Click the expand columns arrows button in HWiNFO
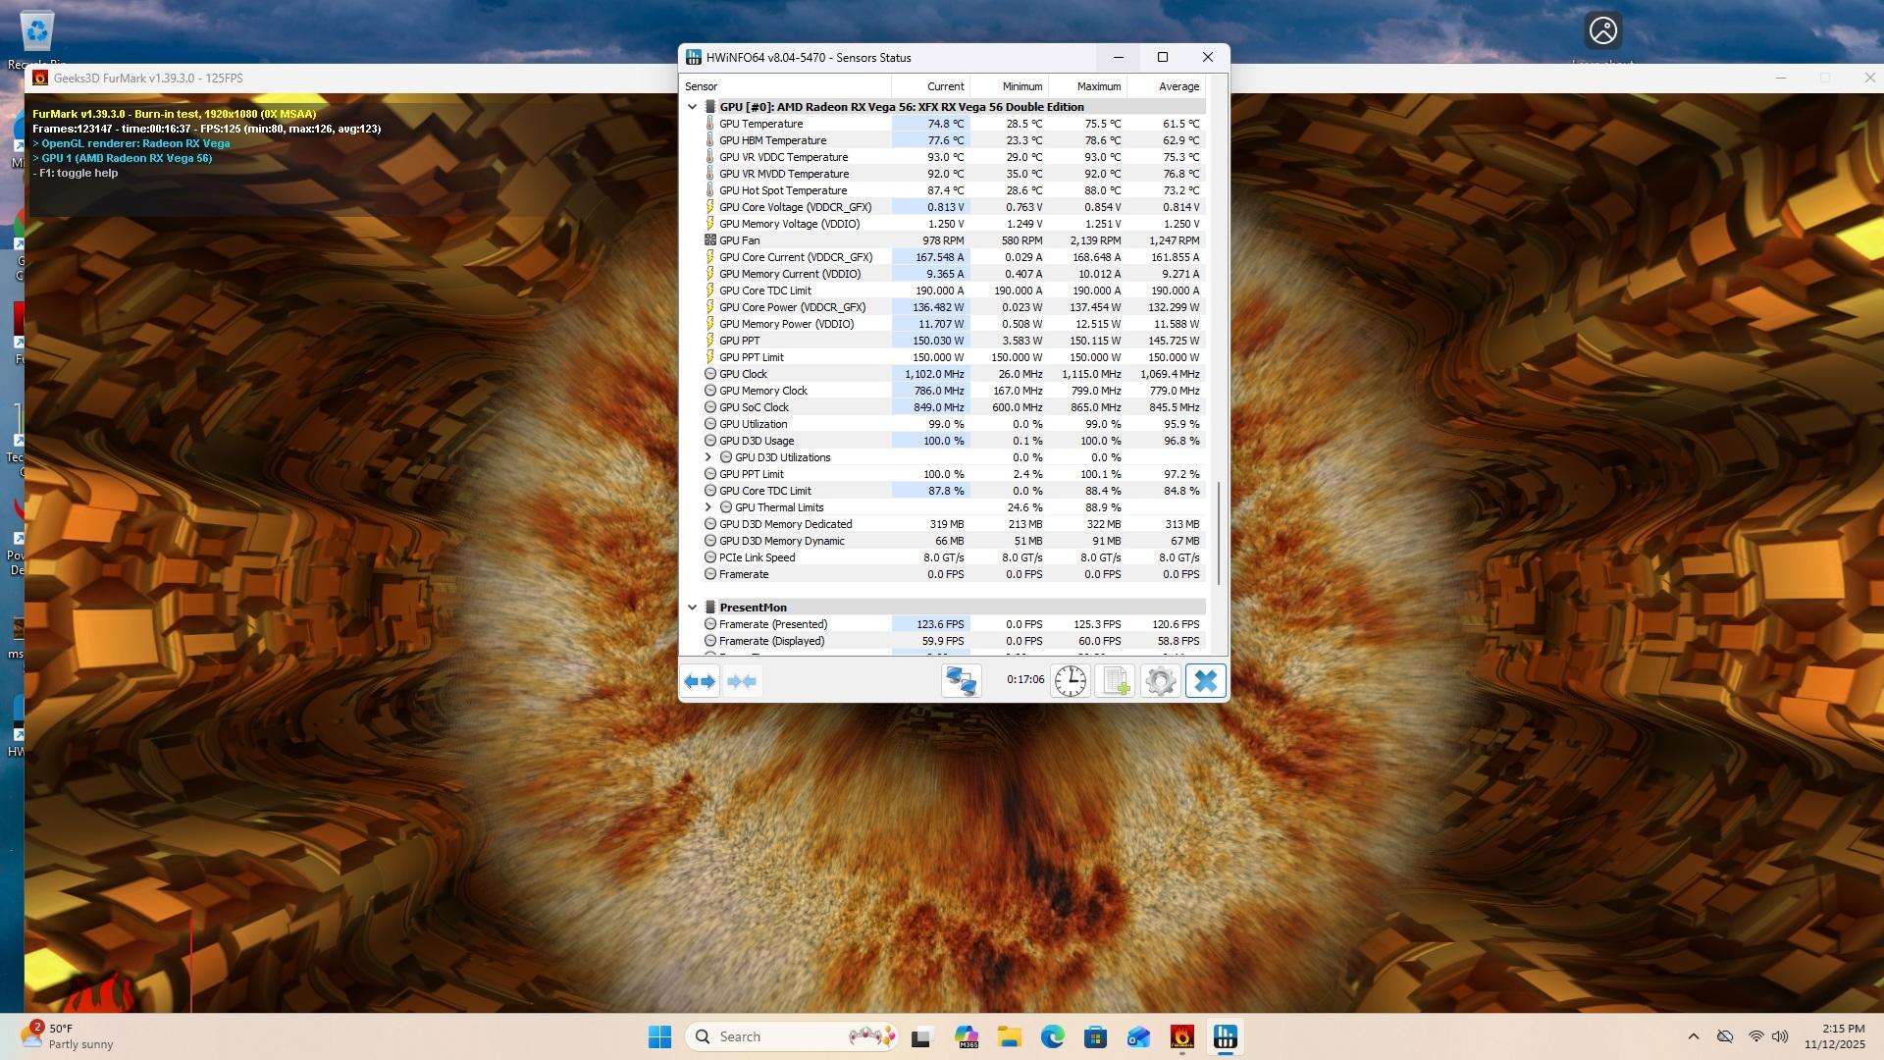The height and width of the screenshot is (1060, 1884). (x=700, y=681)
